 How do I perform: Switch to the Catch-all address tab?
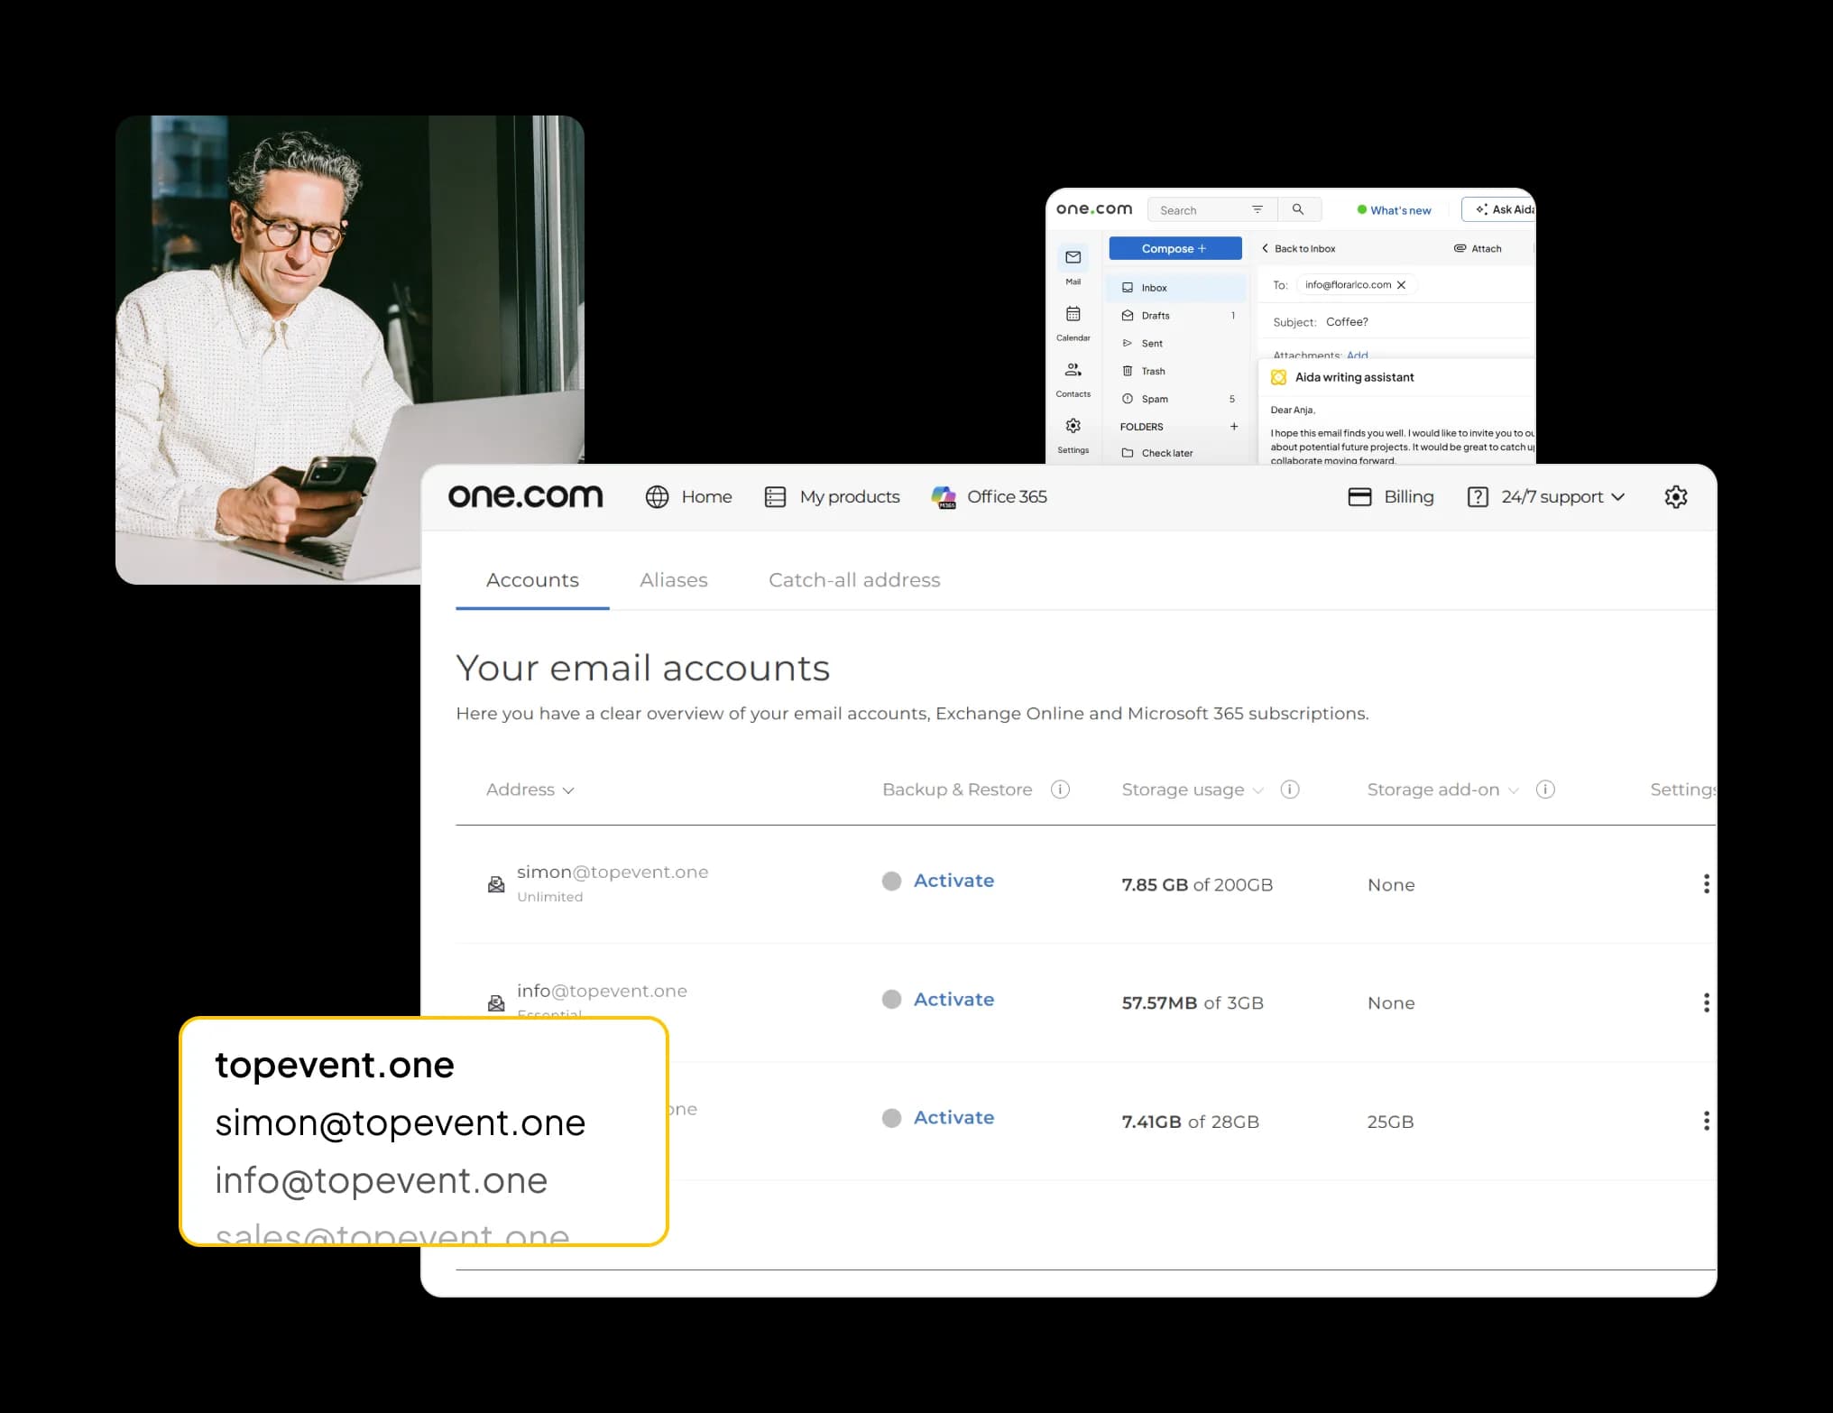(854, 580)
